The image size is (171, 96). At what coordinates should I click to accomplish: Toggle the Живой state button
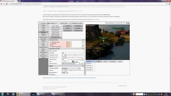click(68, 28)
